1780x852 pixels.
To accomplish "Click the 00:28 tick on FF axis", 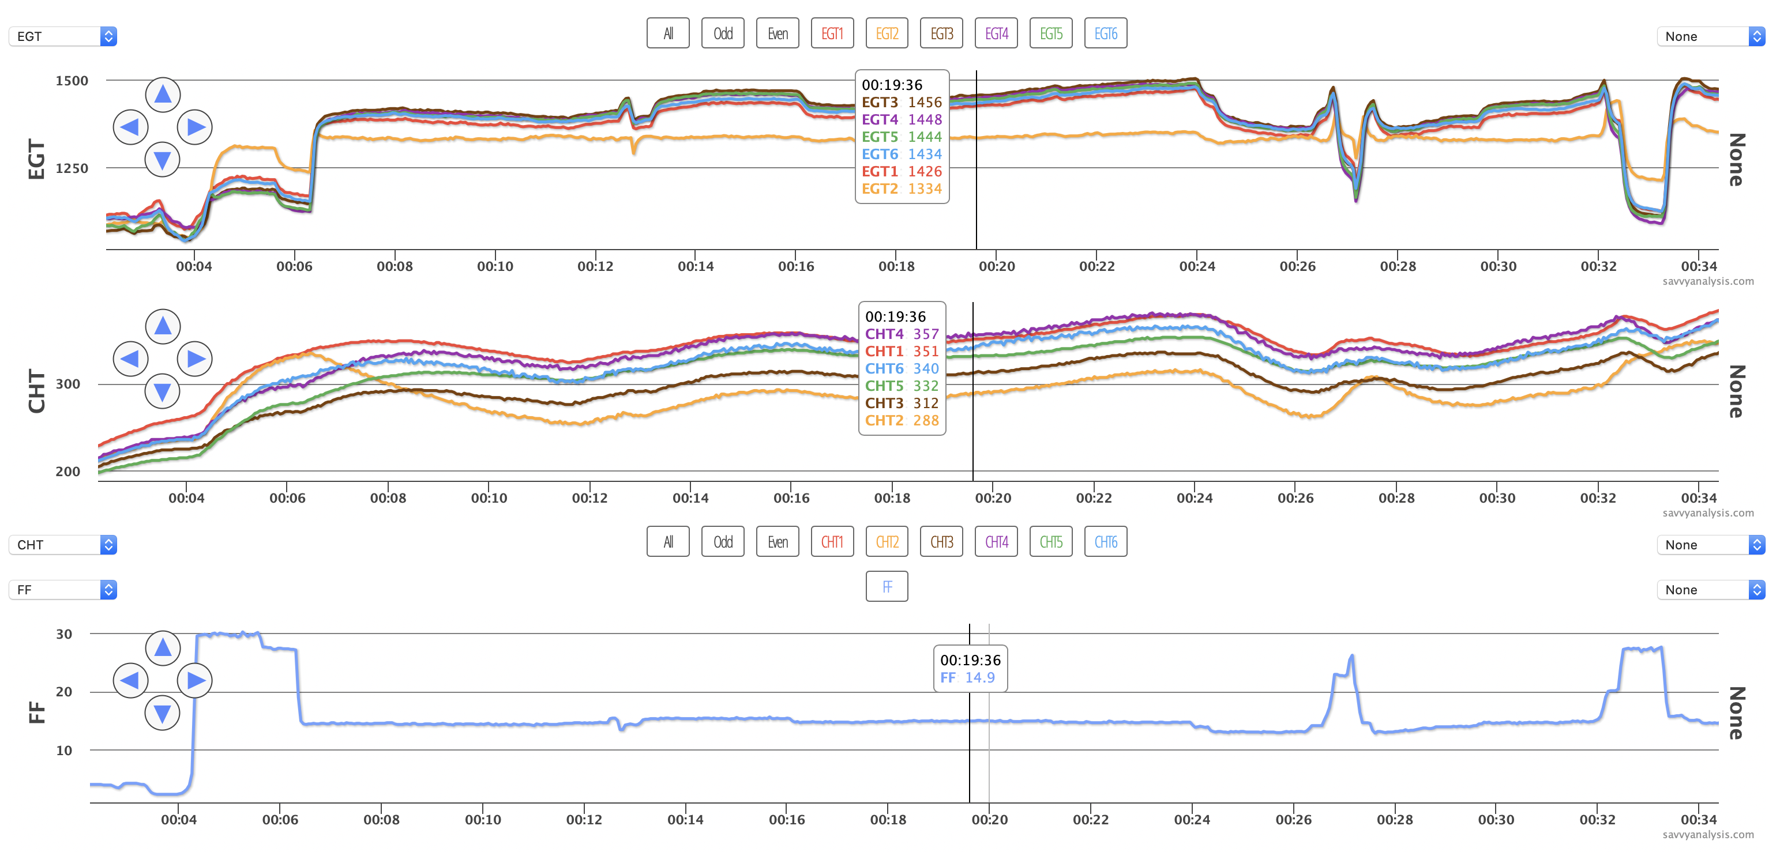I will click(1395, 820).
